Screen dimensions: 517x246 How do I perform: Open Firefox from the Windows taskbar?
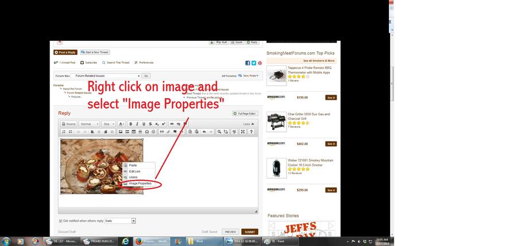point(138,241)
